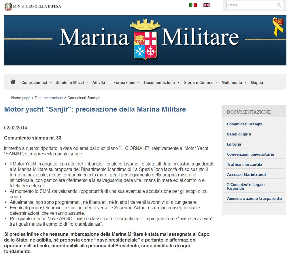
Task: Click the Marina Militare coat of arms
Action: [x=145, y=40]
